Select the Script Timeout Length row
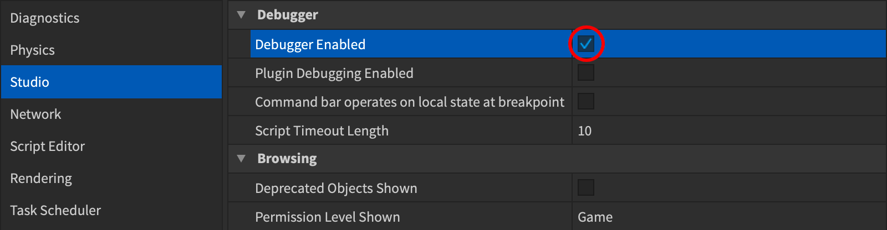Viewport: 887px width, 230px height. point(322,130)
